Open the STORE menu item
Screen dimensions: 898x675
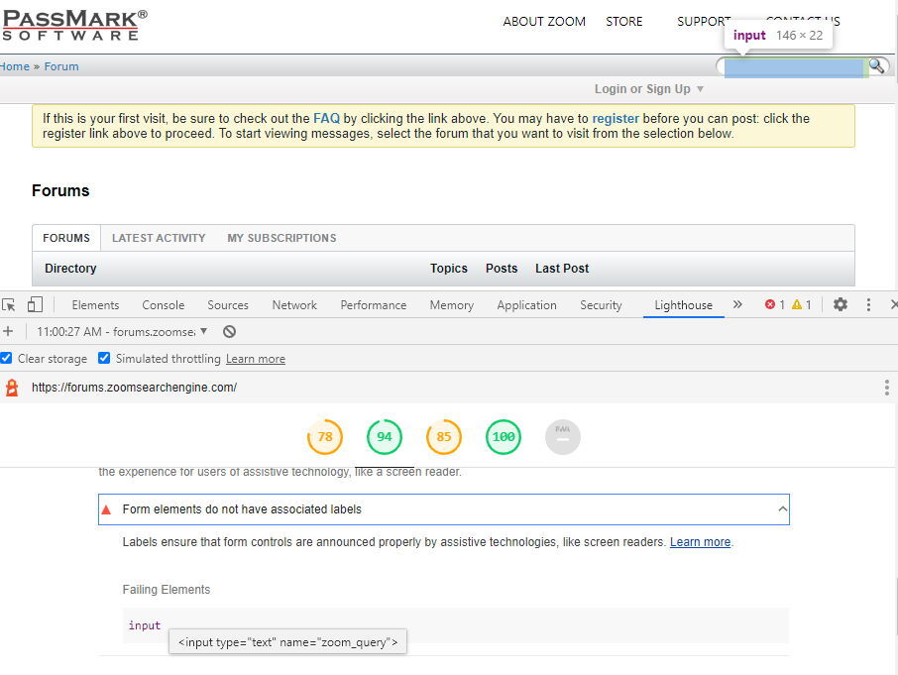(624, 22)
